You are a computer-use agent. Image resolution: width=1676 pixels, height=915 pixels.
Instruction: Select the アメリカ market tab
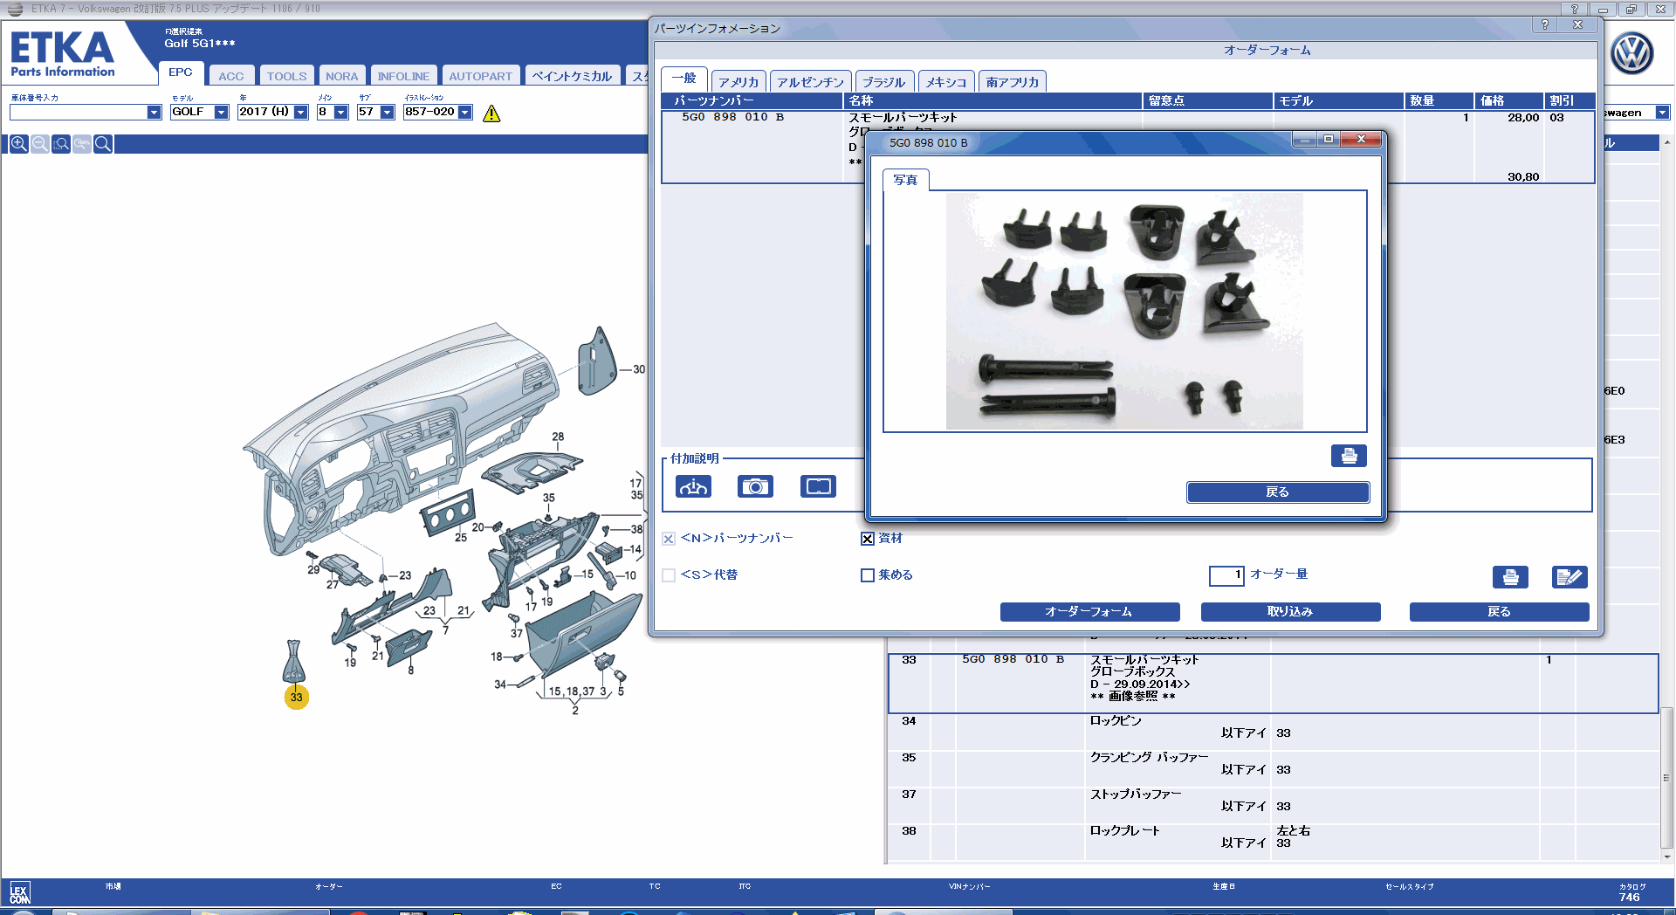(x=738, y=82)
